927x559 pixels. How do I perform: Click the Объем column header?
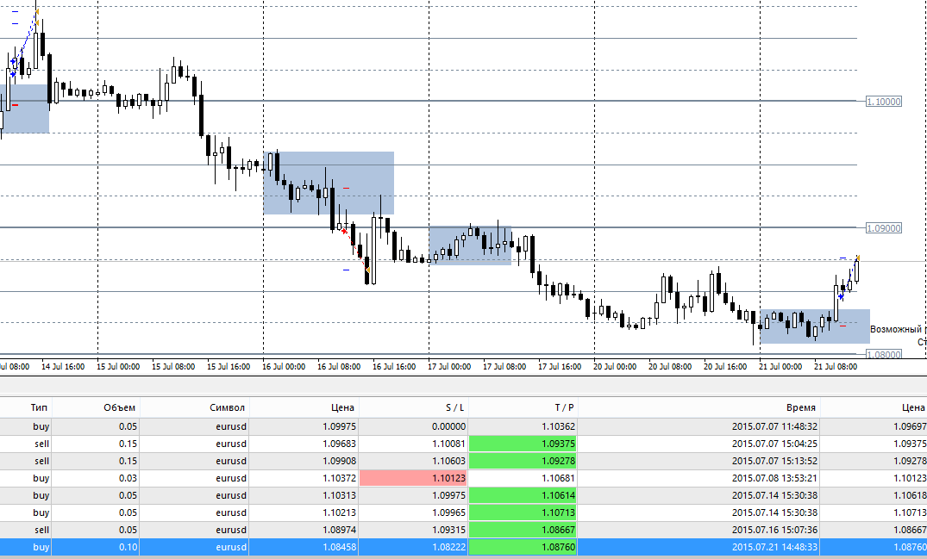click(x=119, y=407)
